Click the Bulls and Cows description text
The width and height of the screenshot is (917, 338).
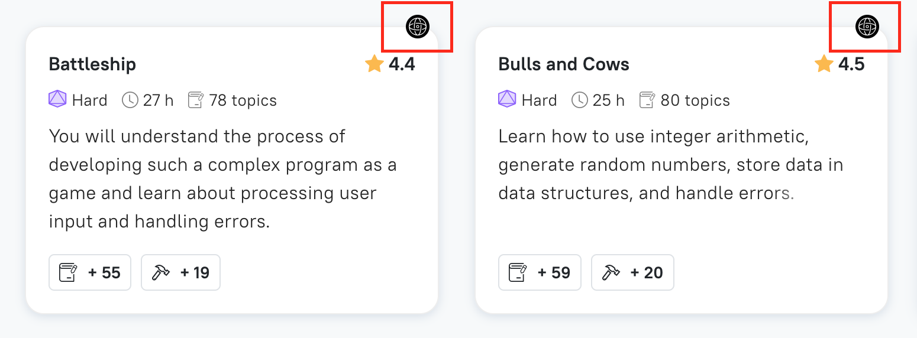pyautogui.click(x=671, y=165)
